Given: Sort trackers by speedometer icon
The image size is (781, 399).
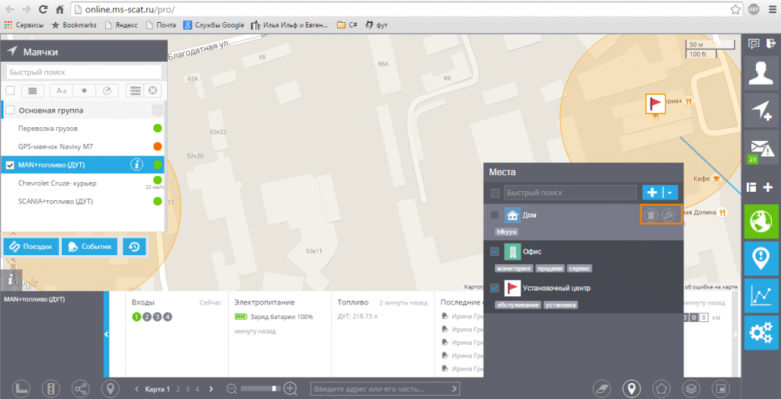Looking at the screenshot, I should [107, 91].
